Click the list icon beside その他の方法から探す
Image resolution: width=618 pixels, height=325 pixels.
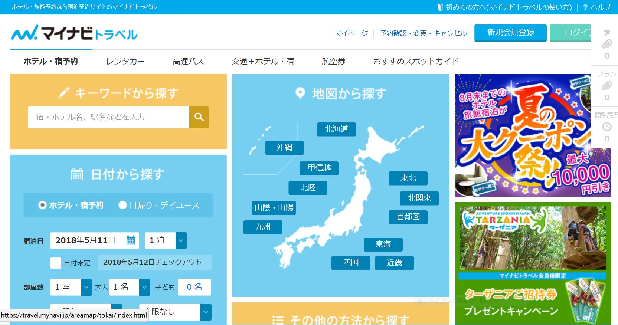278,320
